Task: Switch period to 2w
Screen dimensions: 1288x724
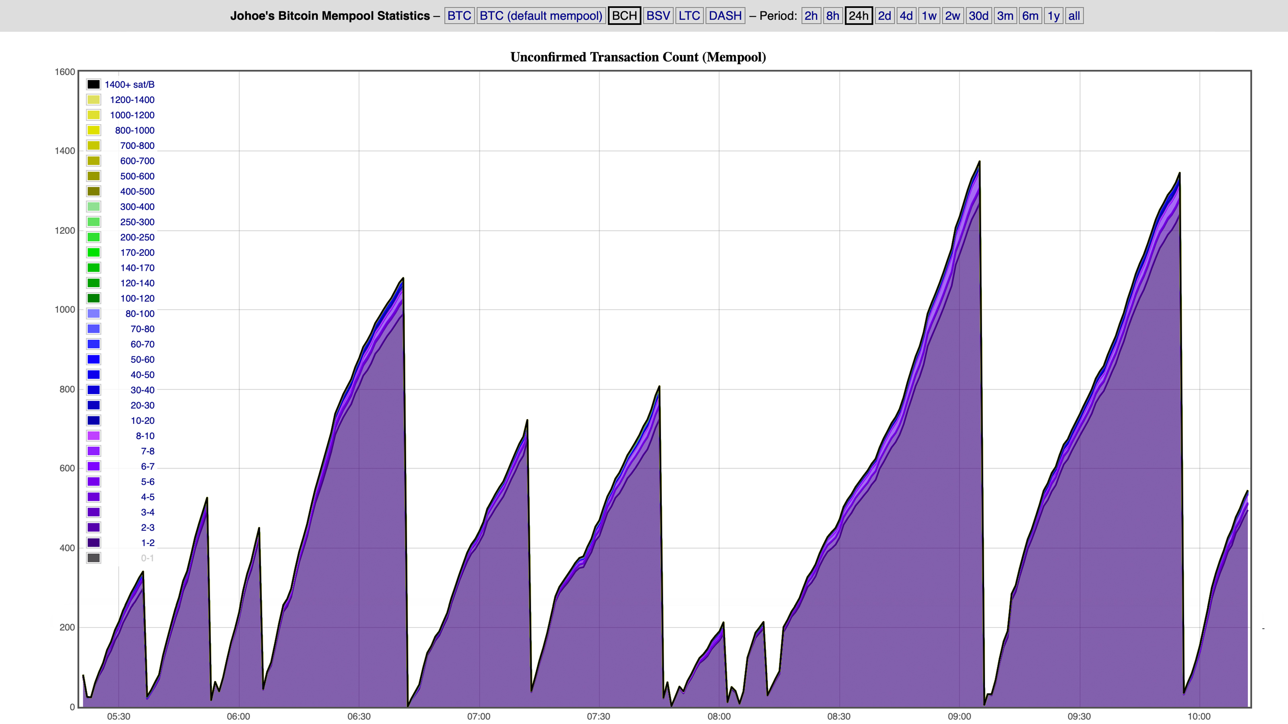Action: click(952, 16)
